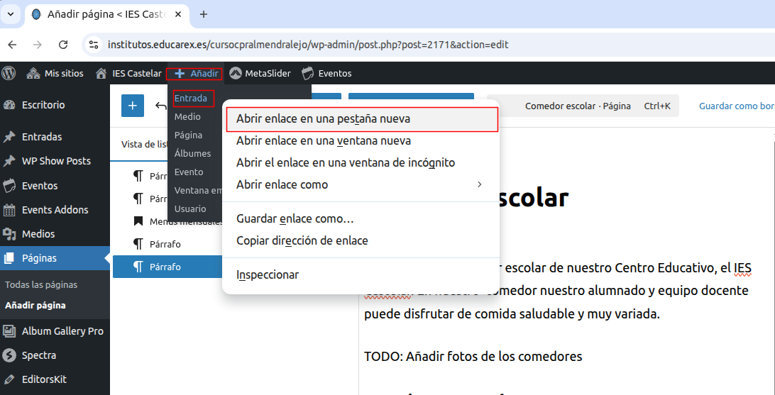Click IES Castelar home icon link

coord(128,73)
